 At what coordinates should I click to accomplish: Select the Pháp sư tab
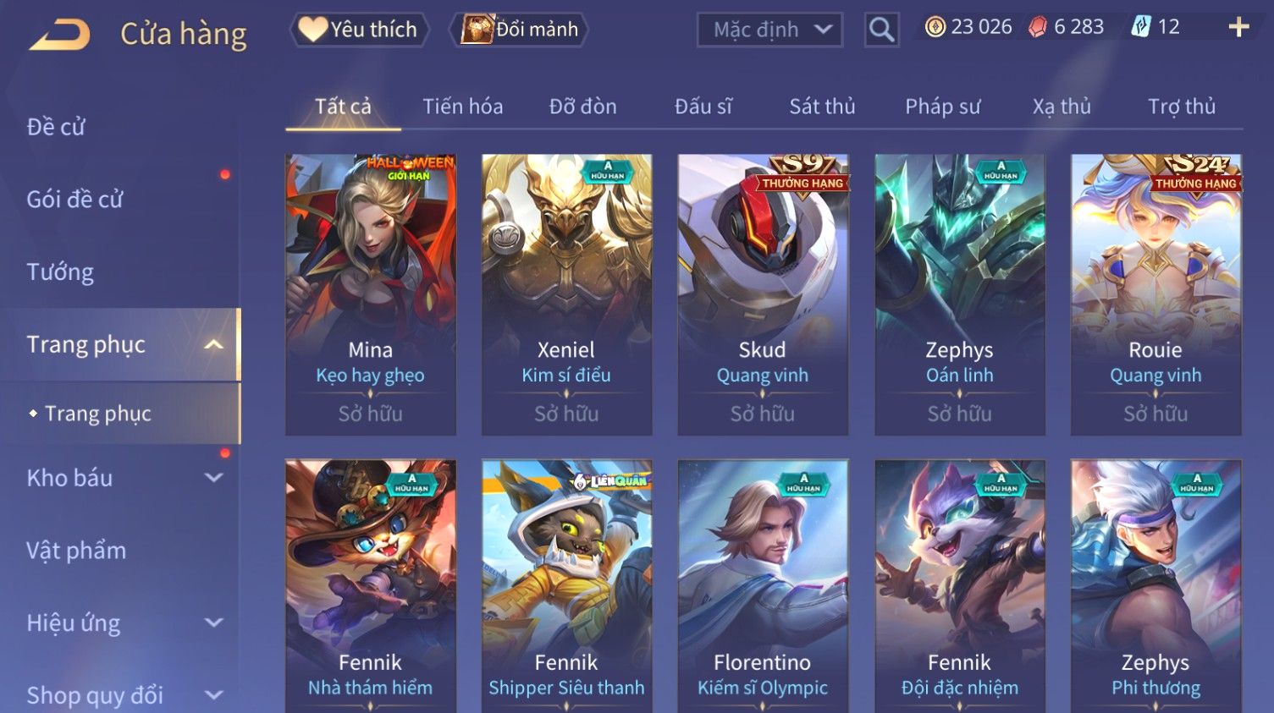click(943, 107)
